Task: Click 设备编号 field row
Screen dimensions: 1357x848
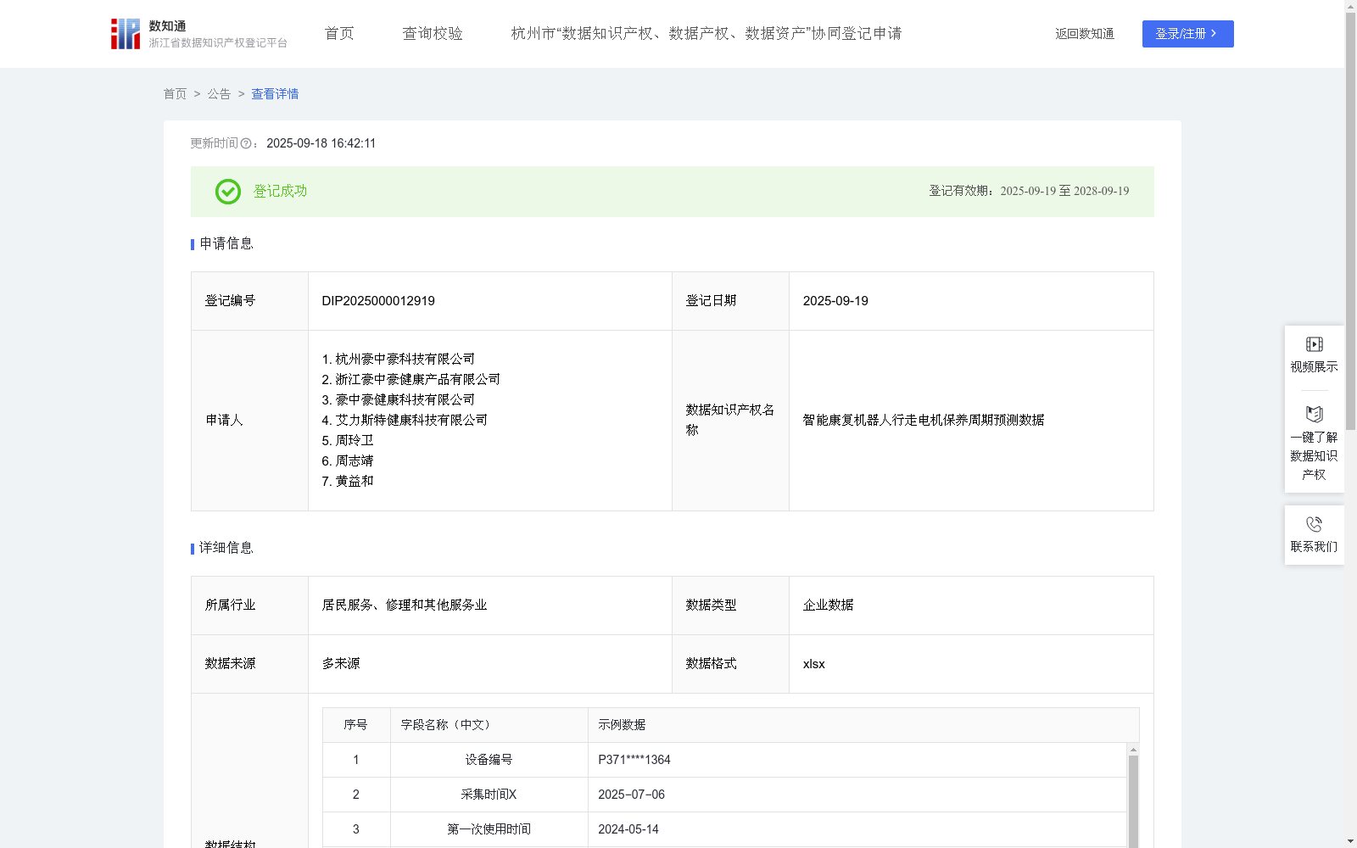Action: pos(725,760)
